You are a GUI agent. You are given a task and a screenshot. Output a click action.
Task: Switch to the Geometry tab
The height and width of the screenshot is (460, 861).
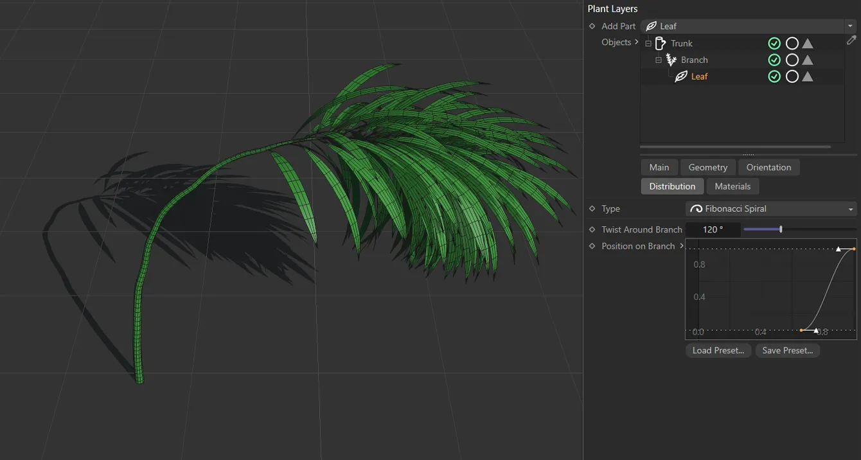(x=707, y=167)
